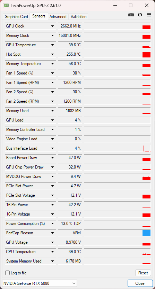The image size is (155, 289).
Task: Click the blue PerfCap Reason graph bar
Action: click(146, 233)
